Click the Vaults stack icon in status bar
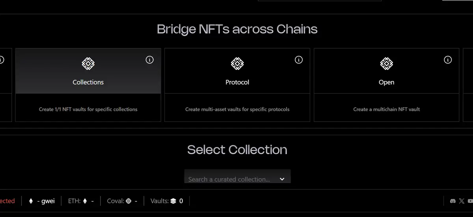 [x=173, y=201]
